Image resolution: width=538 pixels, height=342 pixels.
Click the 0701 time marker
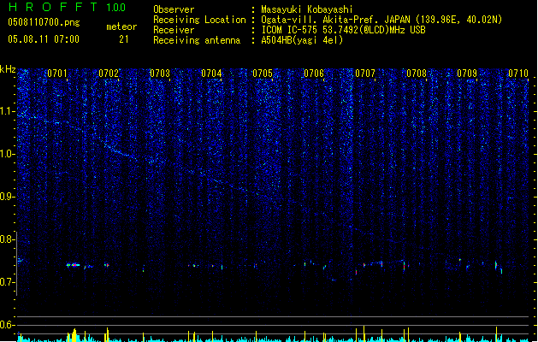(x=57, y=74)
